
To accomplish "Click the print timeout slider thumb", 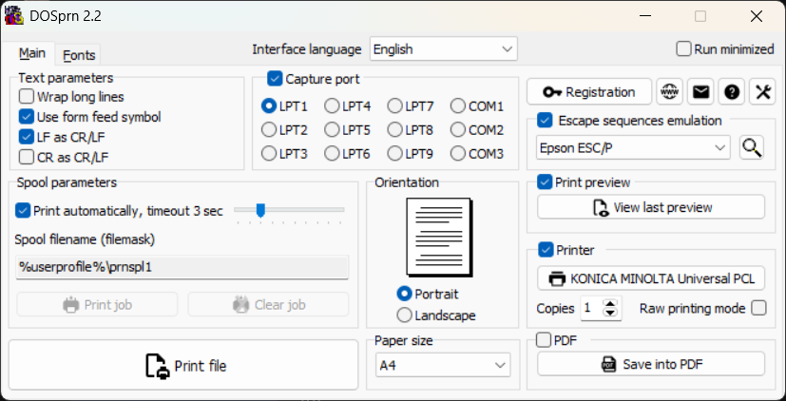I will 260,210.
